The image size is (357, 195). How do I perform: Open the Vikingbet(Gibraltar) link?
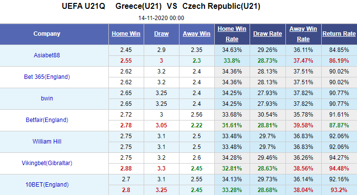[47, 163]
